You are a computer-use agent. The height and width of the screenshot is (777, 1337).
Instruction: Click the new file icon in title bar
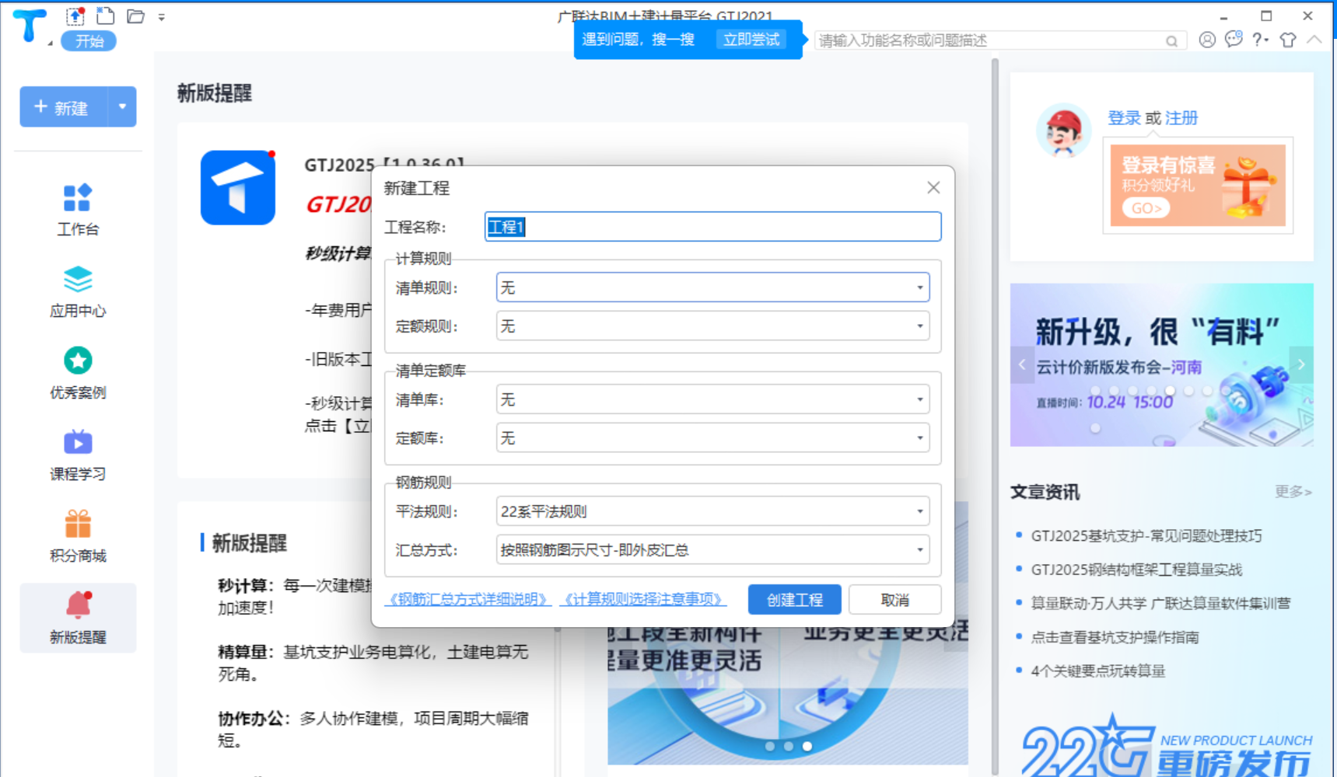tap(105, 16)
